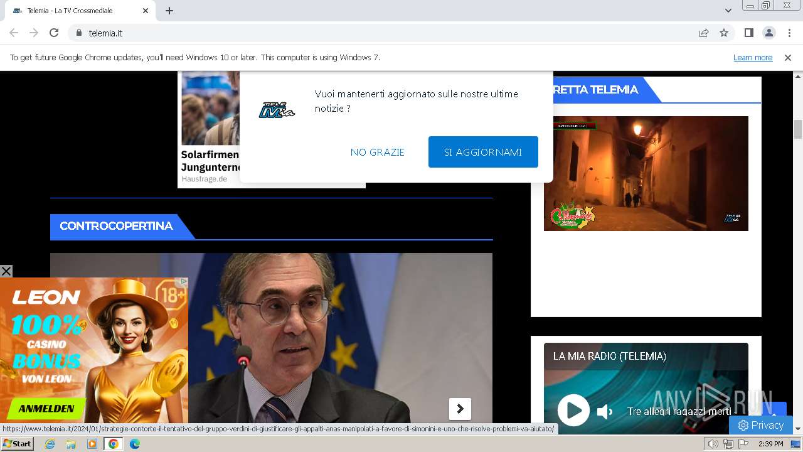Open a new browser tab
Image resolution: width=803 pixels, height=452 pixels.
pos(169,11)
